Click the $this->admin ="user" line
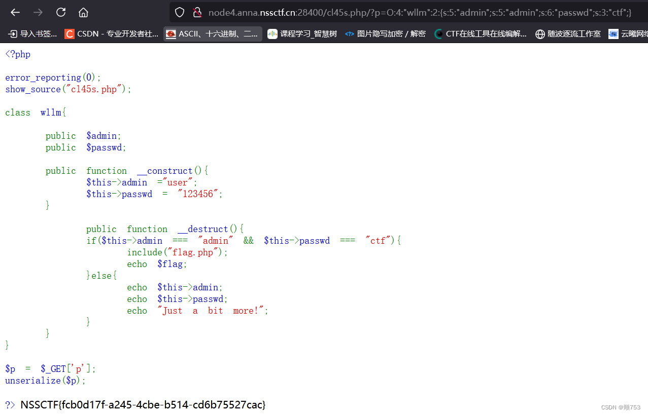The image size is (648, 415). (x=142, y=182)
